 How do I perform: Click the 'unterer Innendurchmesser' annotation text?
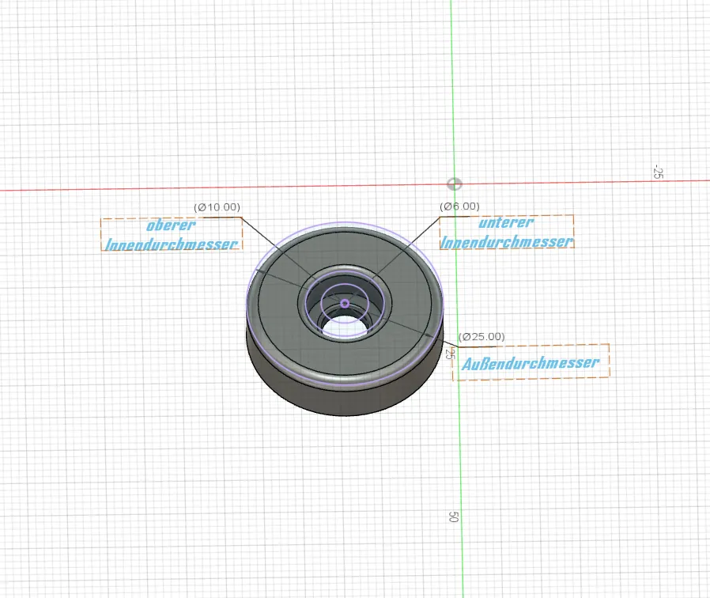pyautogui.click(x=507, y=233)
